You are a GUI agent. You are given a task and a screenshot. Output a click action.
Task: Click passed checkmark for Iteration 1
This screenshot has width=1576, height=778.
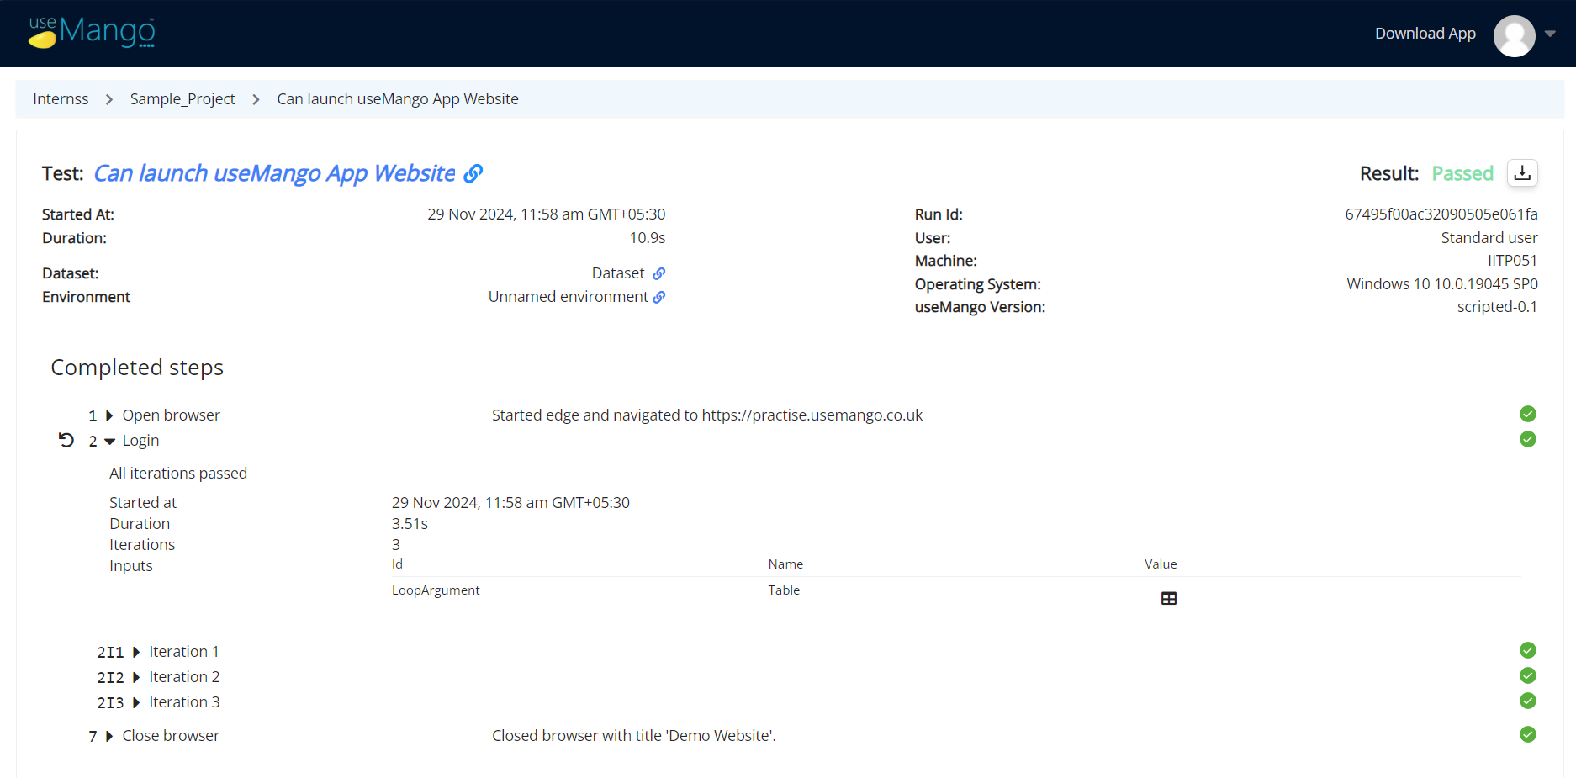click(x=1528, y=650)
